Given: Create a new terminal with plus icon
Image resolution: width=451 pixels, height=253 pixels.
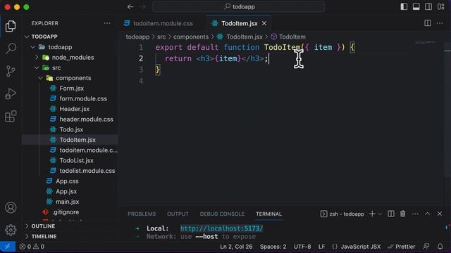Looking at the screenshot, I should (x=372, y=214).
